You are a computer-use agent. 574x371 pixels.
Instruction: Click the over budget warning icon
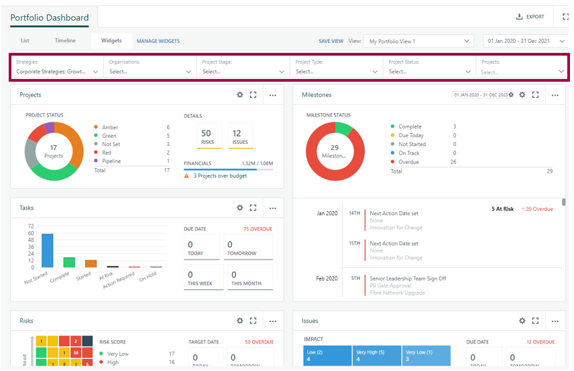point(186,176)
